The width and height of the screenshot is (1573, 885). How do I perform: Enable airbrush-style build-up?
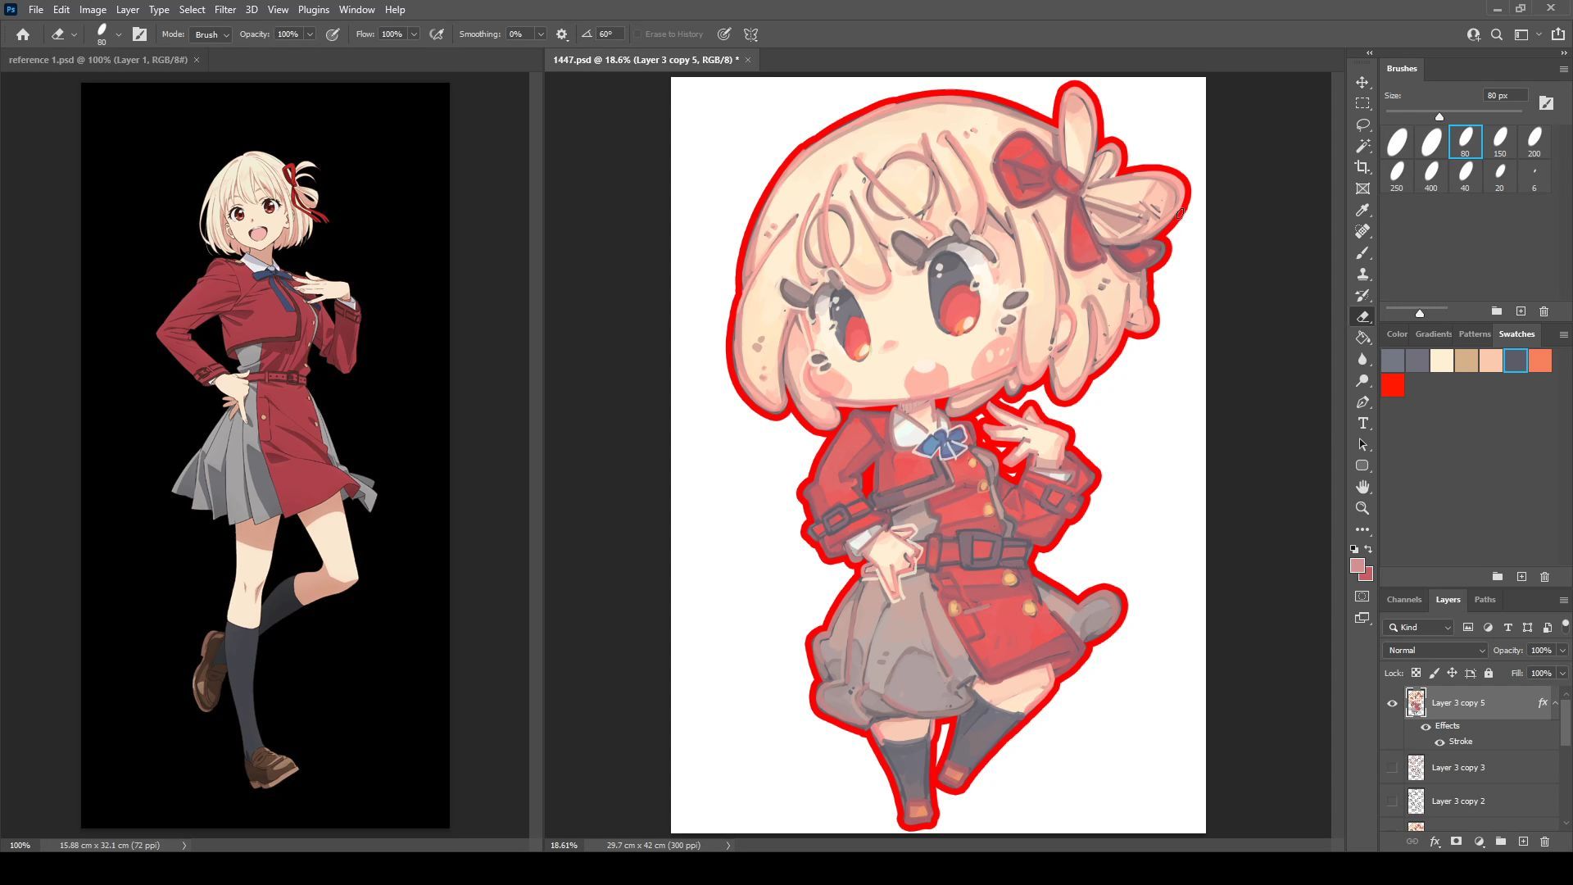[437, 34]
